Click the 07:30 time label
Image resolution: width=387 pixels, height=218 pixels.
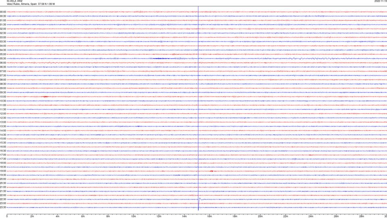[x=3, y=75]
